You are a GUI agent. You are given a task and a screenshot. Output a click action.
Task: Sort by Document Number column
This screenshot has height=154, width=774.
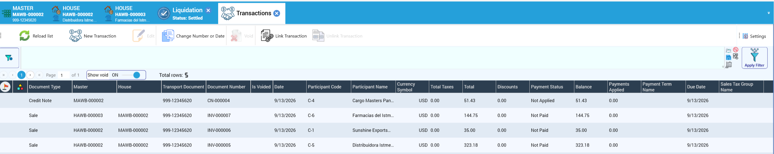point(228,87)
